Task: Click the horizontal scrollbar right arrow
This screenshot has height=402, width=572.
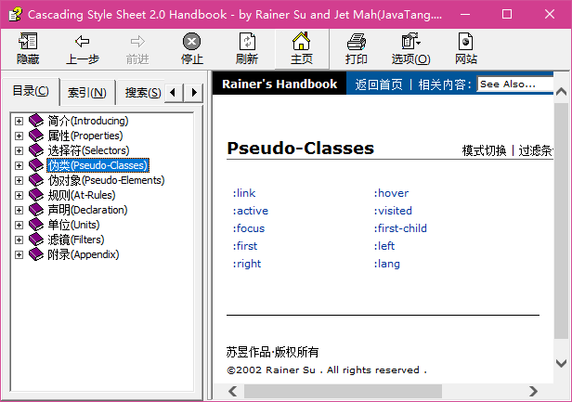Action: 533,392
